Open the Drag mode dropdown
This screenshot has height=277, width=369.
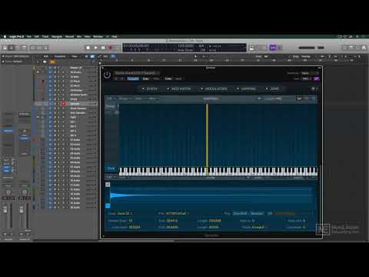point(306,56)
